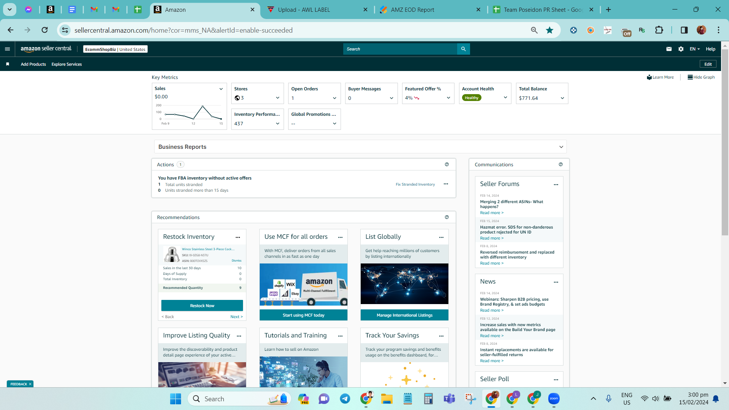Screen dimensions: 729x410
Task: Open the Restock Inventory card options menu
Action: pos(238,237)
